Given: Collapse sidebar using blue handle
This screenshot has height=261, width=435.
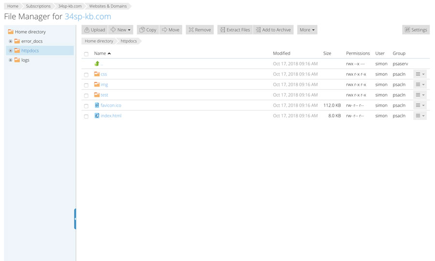Looking at the screenshot, I should point(75,219).
